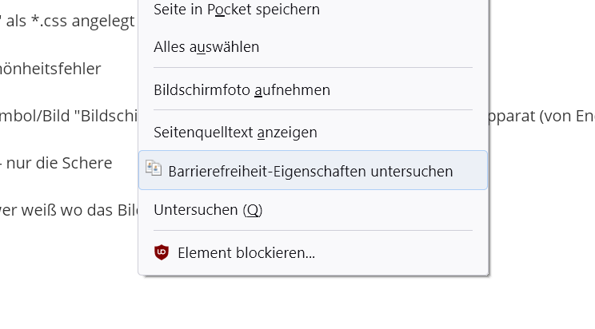This screenshot has height=329, width=595.
Task: Choose "Seite in Pocket speichern"
Action: pyautogui.click(x=237, y=10)
